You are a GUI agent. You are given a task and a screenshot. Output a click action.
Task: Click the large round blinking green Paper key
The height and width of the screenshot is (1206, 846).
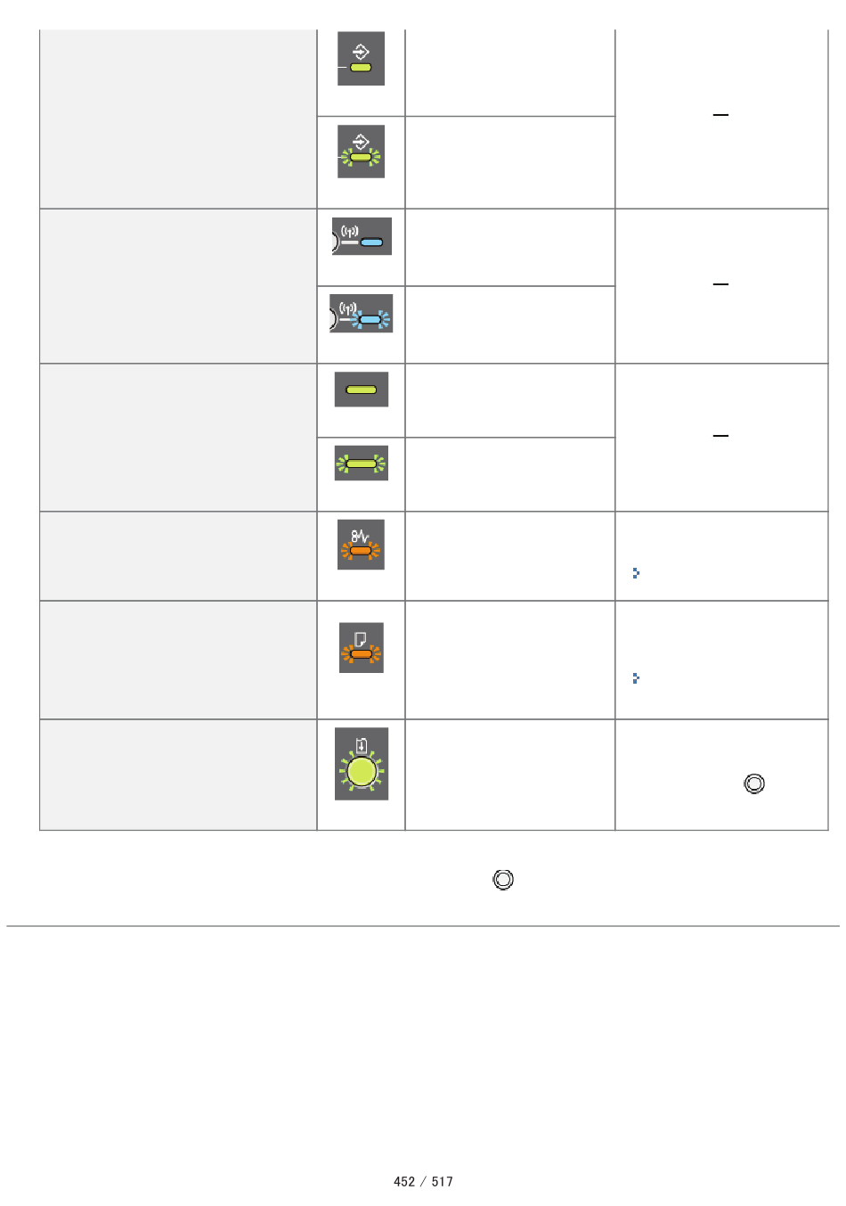(362, 764)
